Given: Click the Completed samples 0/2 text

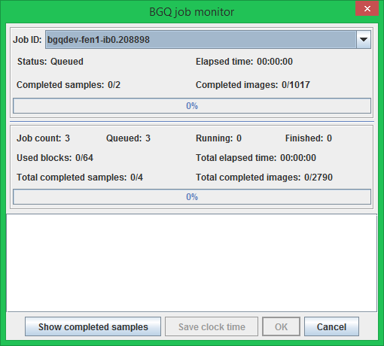Looking at the screenshot, I should (x=69, y=85).
